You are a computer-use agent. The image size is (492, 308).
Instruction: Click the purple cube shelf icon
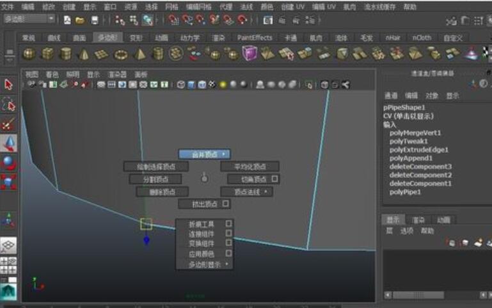pos(249,54)
